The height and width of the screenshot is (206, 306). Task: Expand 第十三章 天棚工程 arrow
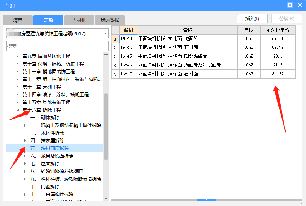(17, 87)
